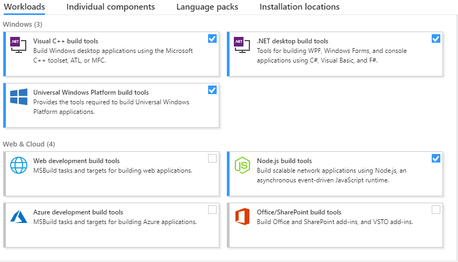Click the green Node.js hexagon icon
This screenshot has width=458, height=262.
tap(242, 165)
